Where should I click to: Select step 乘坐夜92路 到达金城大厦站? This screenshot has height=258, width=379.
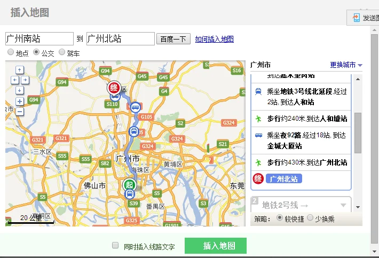(x=301, y=140)
